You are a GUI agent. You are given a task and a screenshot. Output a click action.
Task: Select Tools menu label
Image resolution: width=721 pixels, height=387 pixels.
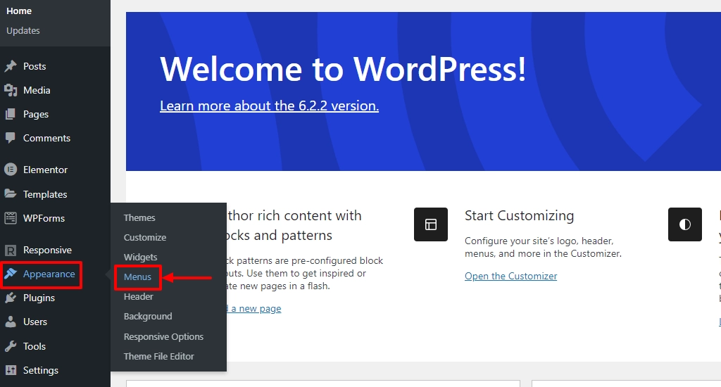(x=35, y=346)
